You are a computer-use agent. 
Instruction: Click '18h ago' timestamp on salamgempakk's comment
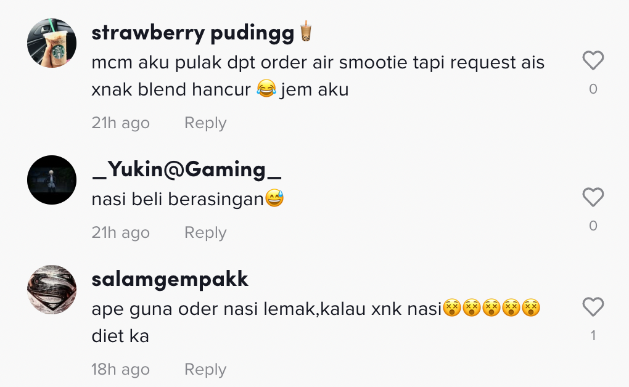pos(120,369)
